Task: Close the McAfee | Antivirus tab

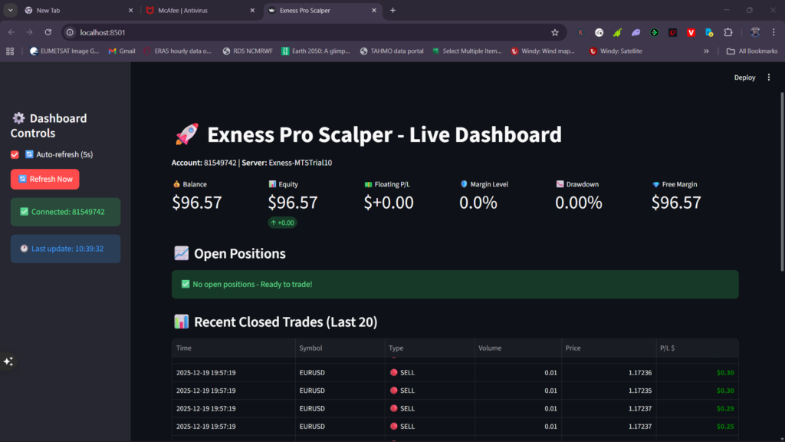Action: [x=252, y=10]
